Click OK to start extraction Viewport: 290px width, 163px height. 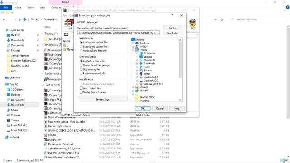pos(143,109)
